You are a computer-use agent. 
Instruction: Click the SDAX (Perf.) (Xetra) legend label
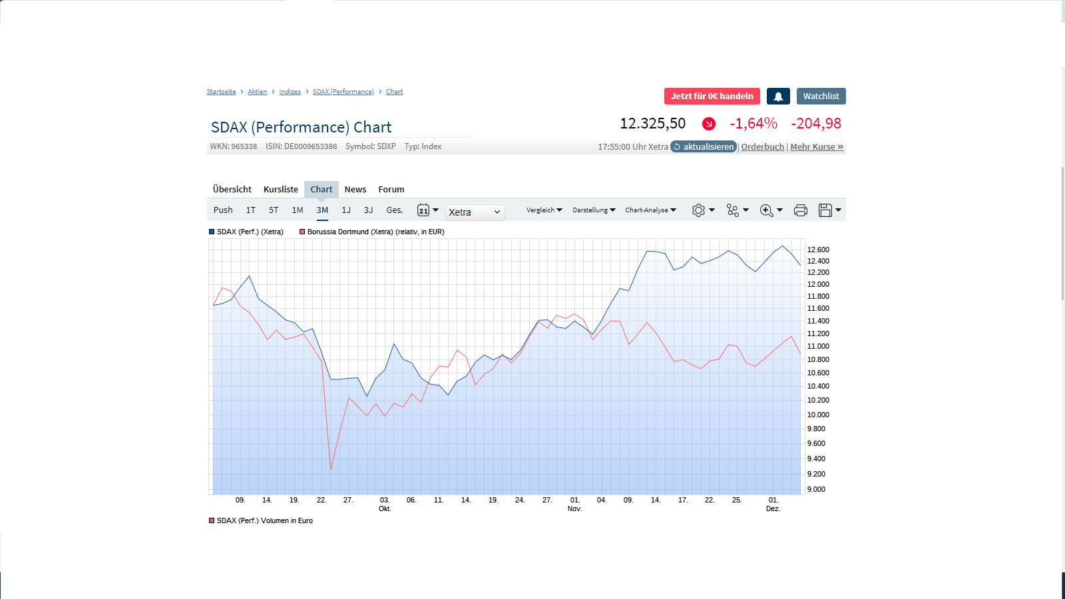[x=250, y=232]
